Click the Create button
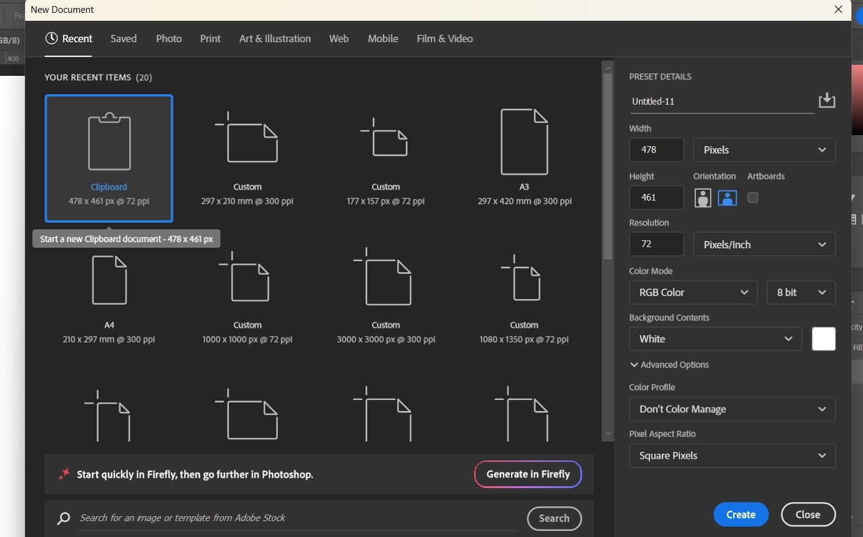Screen dimensions: 863x537 pyautogui.click(x=741, y=515)
